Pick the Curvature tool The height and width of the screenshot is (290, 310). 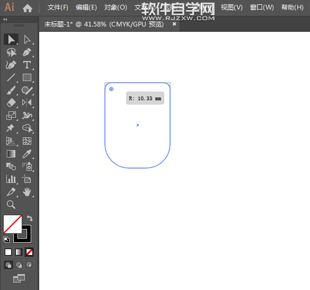(x=11, y=65)
